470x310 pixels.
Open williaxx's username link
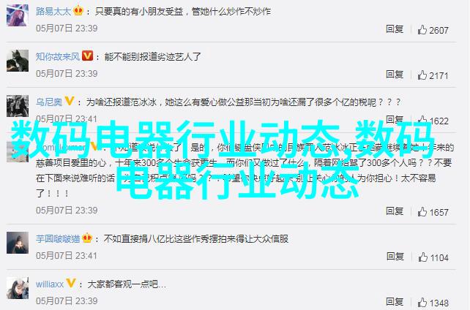50,284
